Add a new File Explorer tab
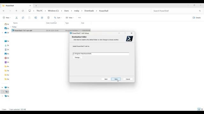This screenshot has height=114, width=204. (36, 6)
